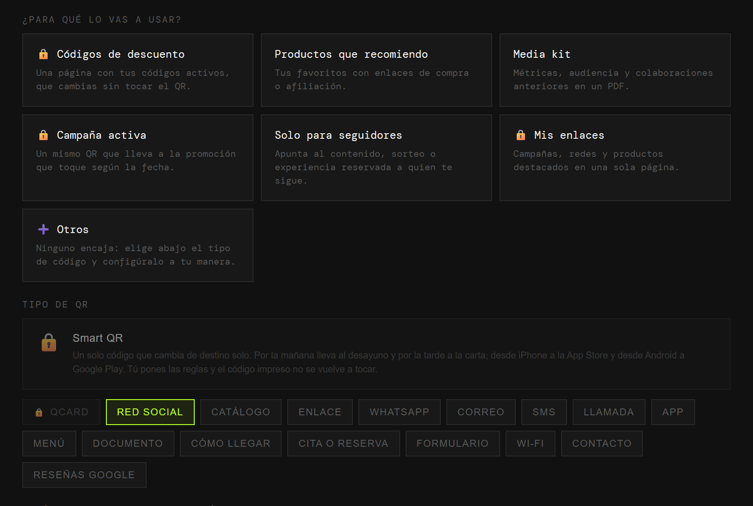Viewport: 753px width, 506px height.
Task: Select the Smart QR title
Action: coord(98,338)
